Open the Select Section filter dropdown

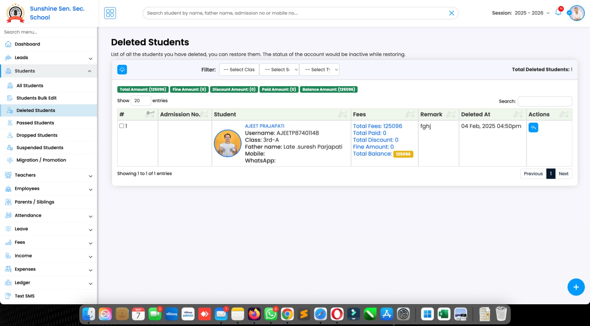tap(279, 70)
